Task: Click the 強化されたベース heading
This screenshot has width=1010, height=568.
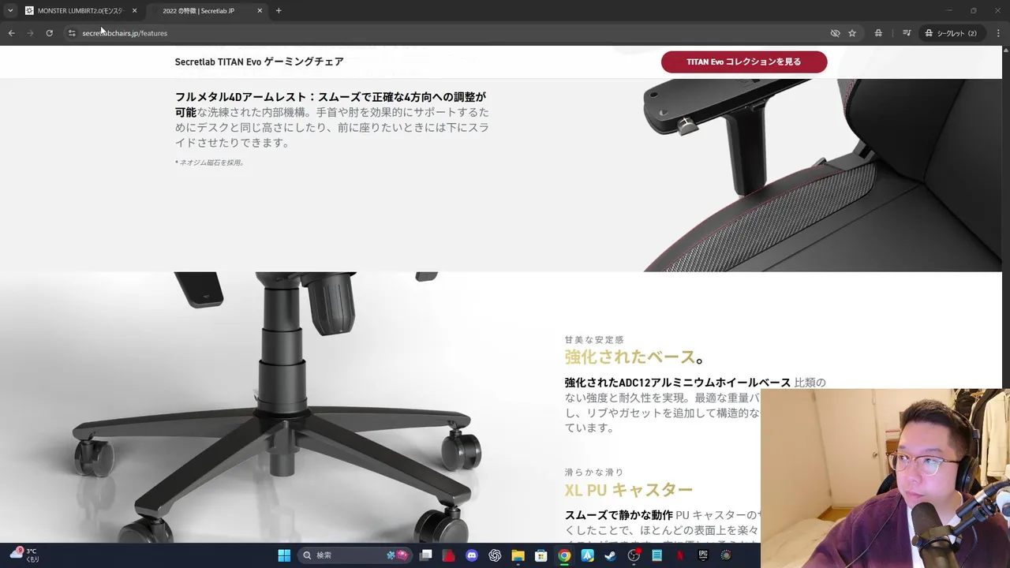Action: pos(634,357)
